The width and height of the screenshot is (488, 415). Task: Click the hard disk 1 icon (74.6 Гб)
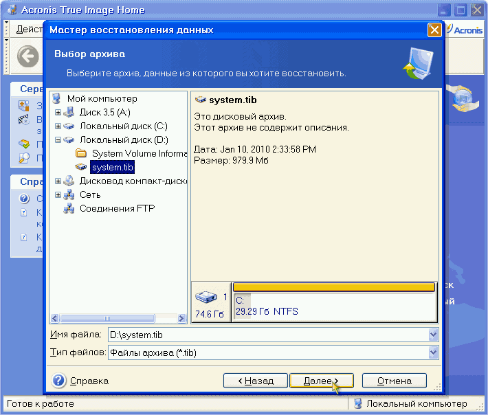point(206,297)
